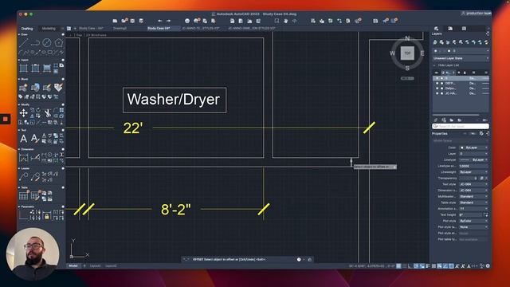Open the Unsaved Layer State dropdown
The image size is (510, 287).
coord(461,58)
